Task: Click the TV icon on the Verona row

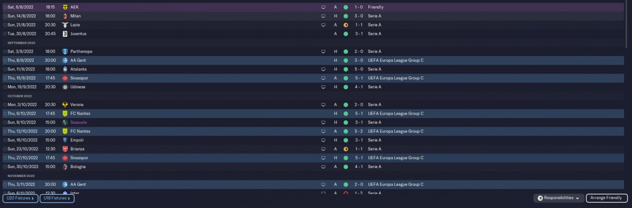Action: coord(323,105)
